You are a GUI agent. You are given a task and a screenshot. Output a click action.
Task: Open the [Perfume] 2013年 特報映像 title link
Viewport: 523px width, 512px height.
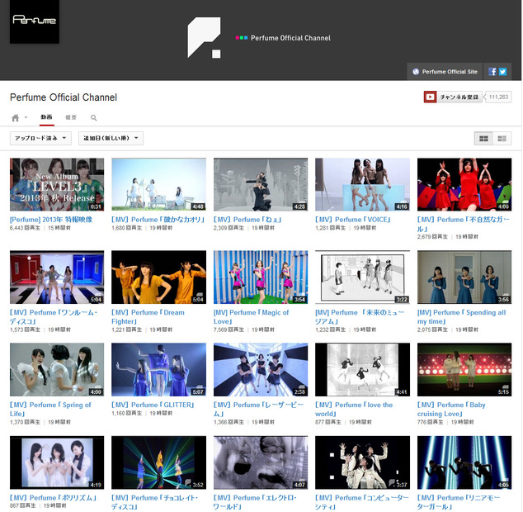click(51, 220)
